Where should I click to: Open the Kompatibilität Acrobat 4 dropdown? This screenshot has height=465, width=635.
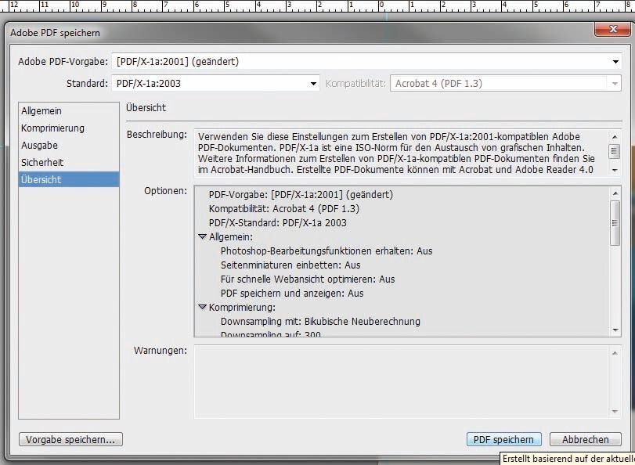coord(615,83)
